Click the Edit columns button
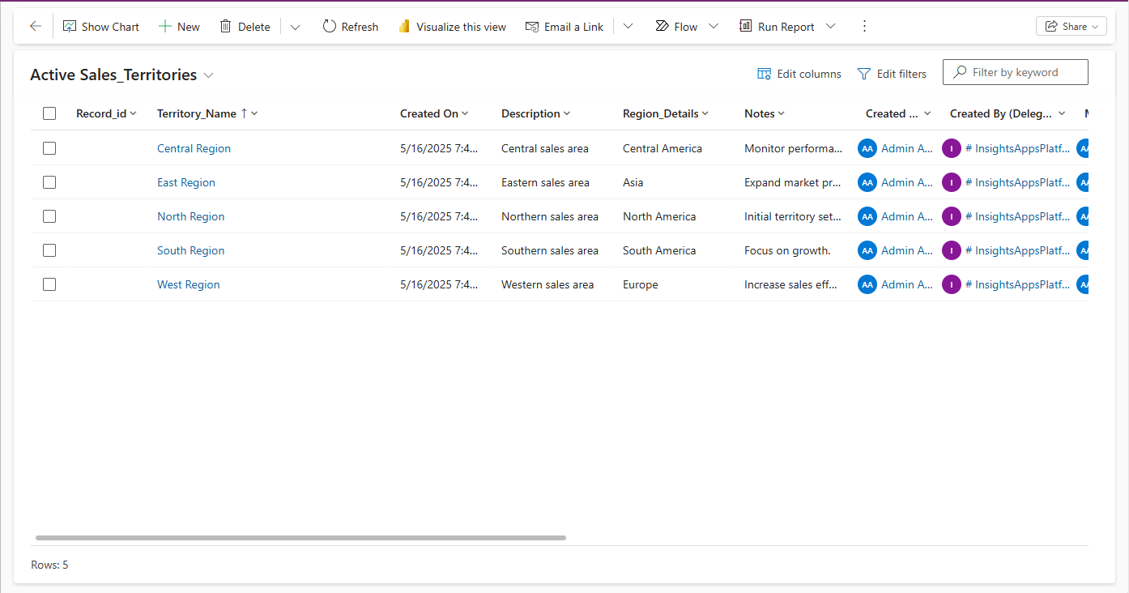Screen dimensions: 1129x593 point(799,74)
